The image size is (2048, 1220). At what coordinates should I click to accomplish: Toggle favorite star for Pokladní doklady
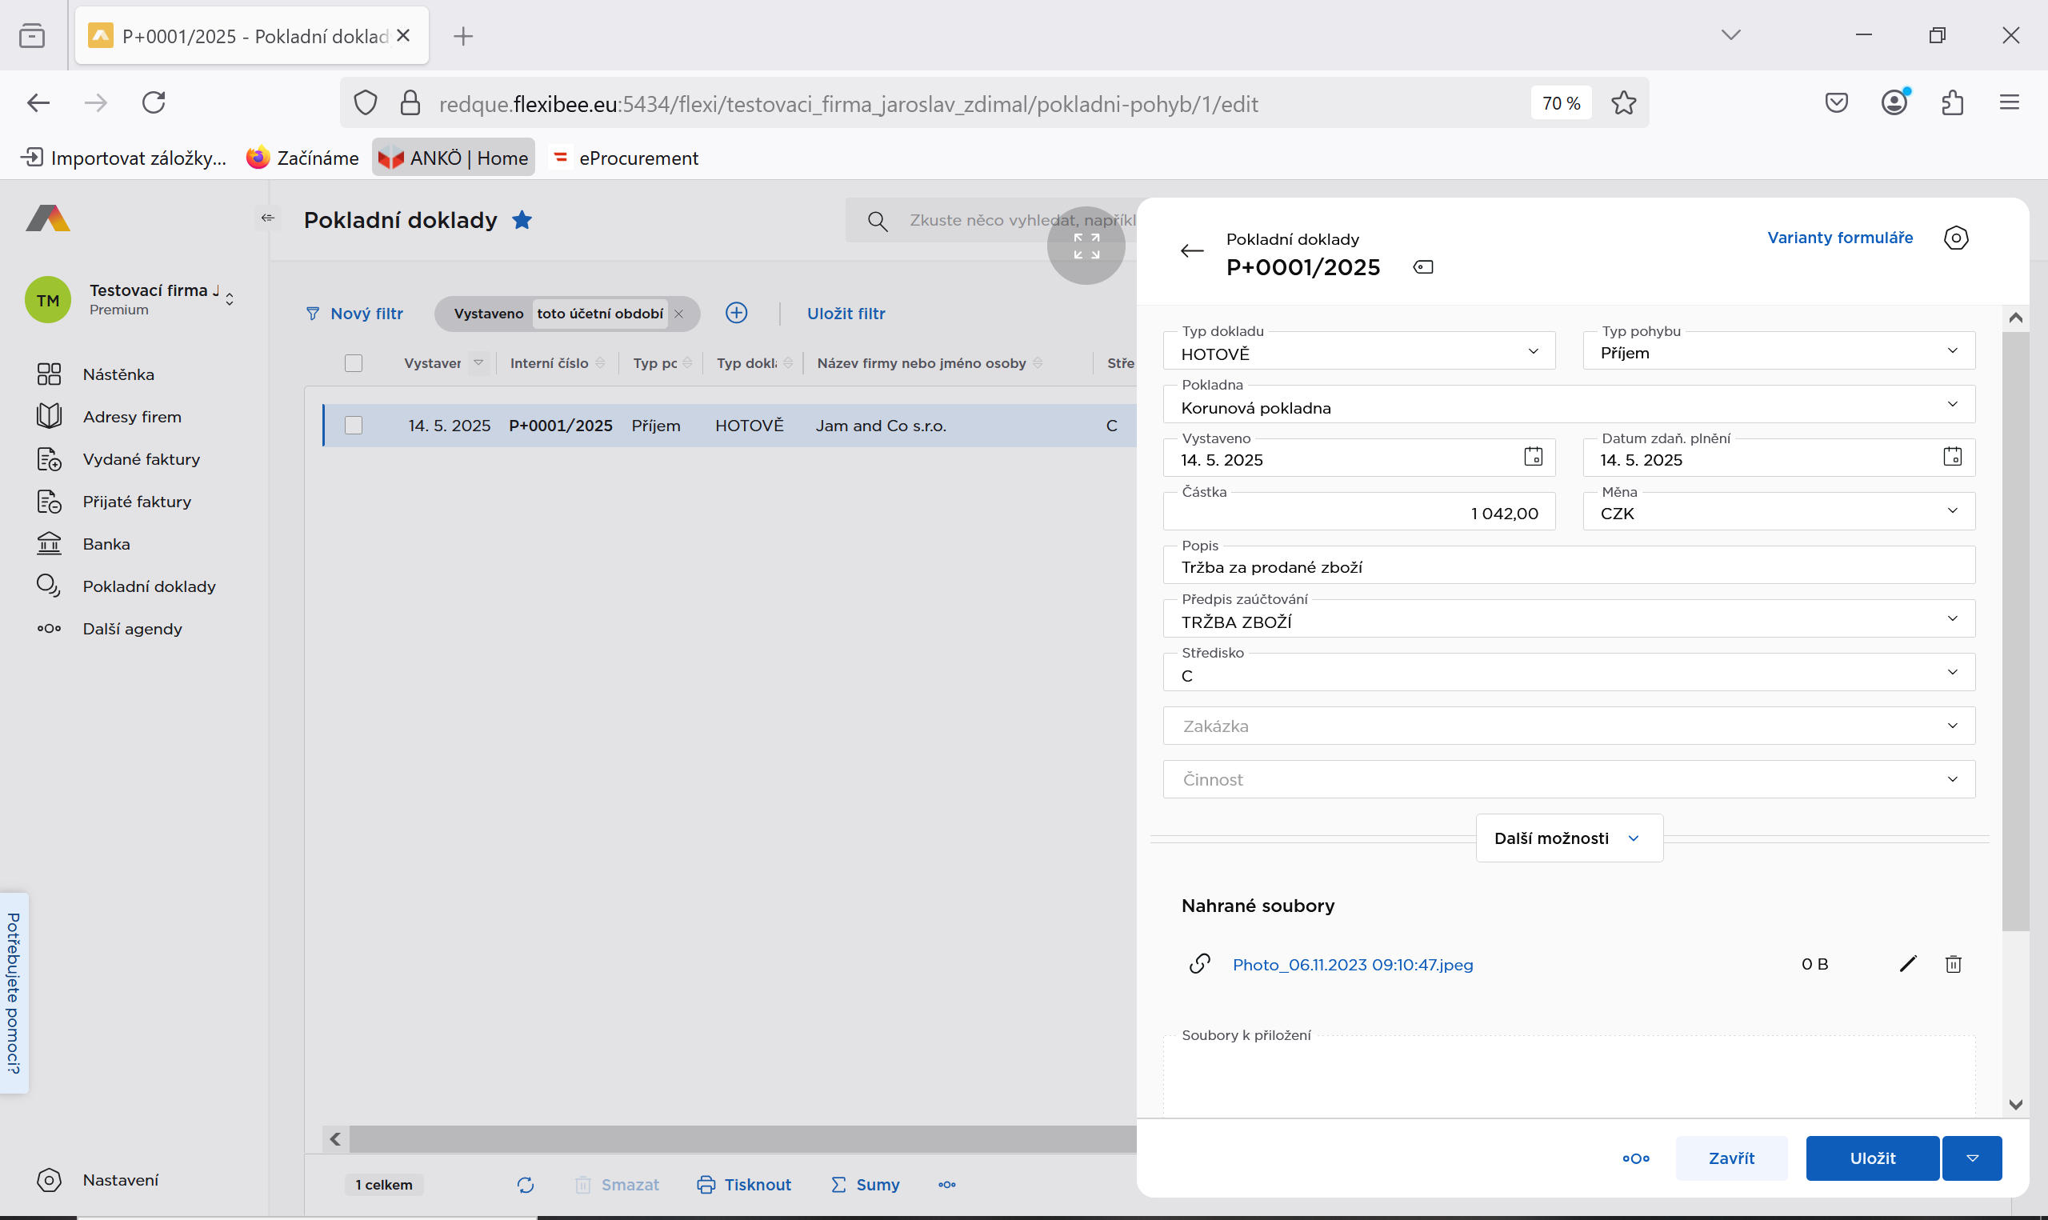click(x=522, y=220)
